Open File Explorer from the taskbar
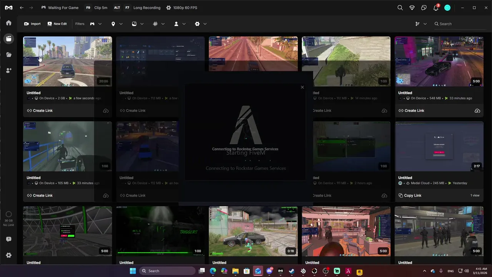The width and height of the screenshot is (492, 277). [x=235, y=271]
